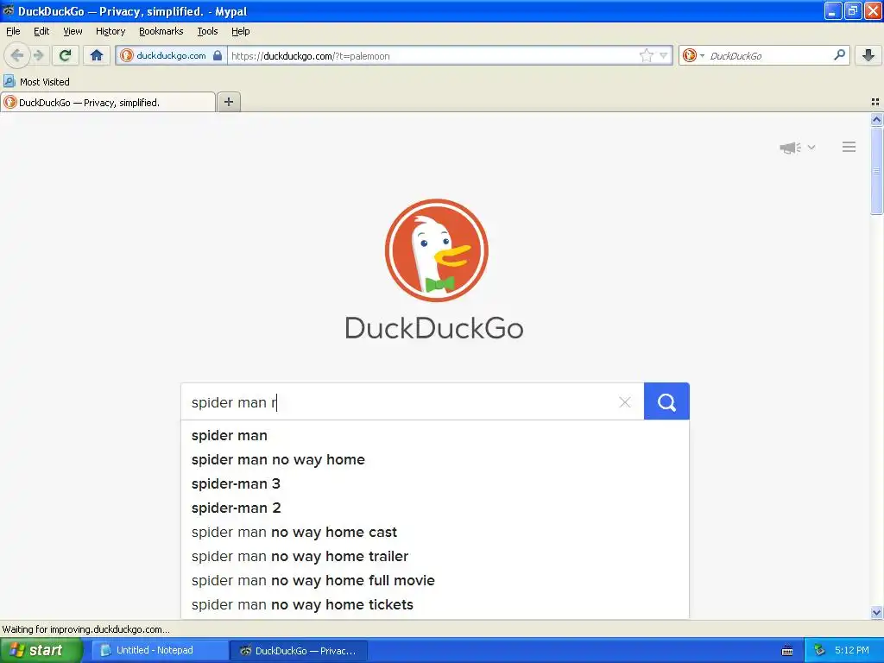Image resolution: width=884 pixels, height=663 pixels.
Task: Select the DuckDuckGo browser tab
Action: [x=108, y=102]
